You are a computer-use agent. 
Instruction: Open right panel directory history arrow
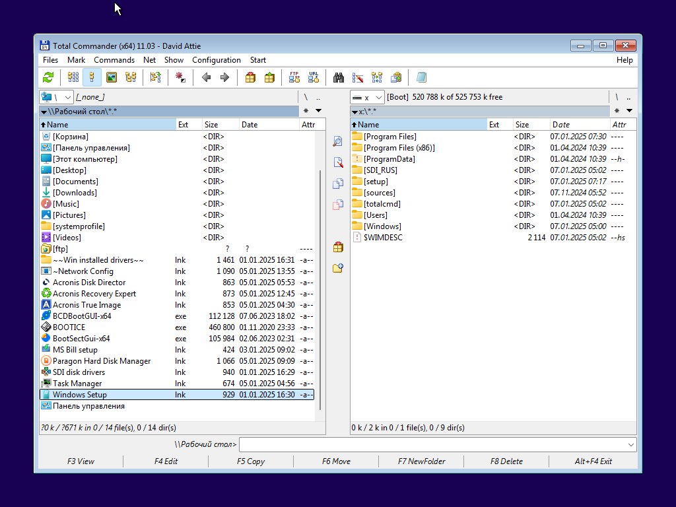(629, 111)
